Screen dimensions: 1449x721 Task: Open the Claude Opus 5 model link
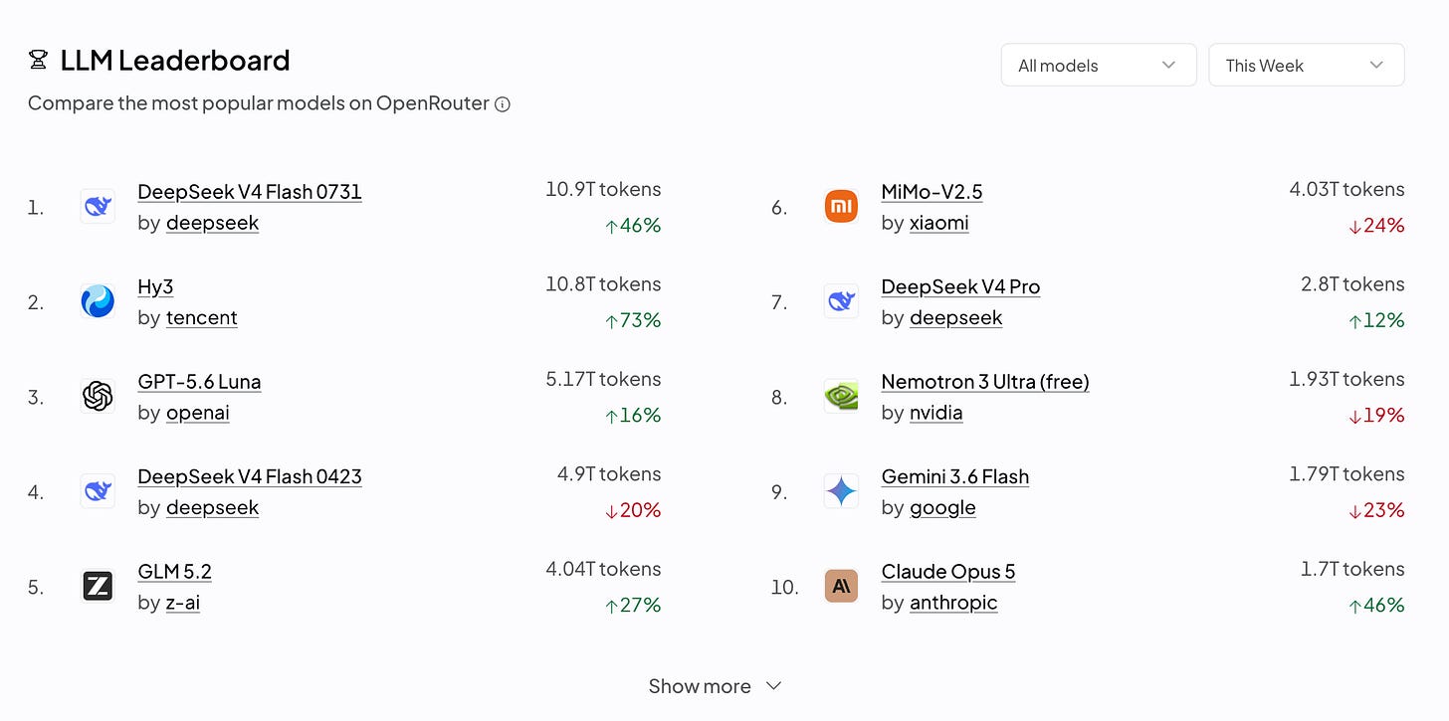[x=948, y=572]
